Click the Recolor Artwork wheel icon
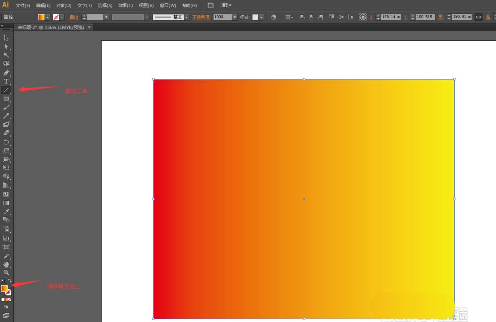The height and width of the screenshot is (322, 496). (x=273, y=17)
